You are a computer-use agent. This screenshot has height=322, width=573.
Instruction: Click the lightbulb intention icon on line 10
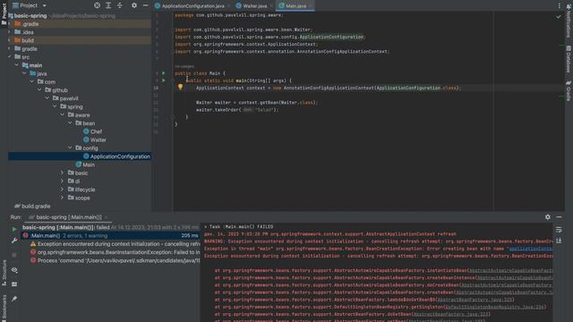180,87
